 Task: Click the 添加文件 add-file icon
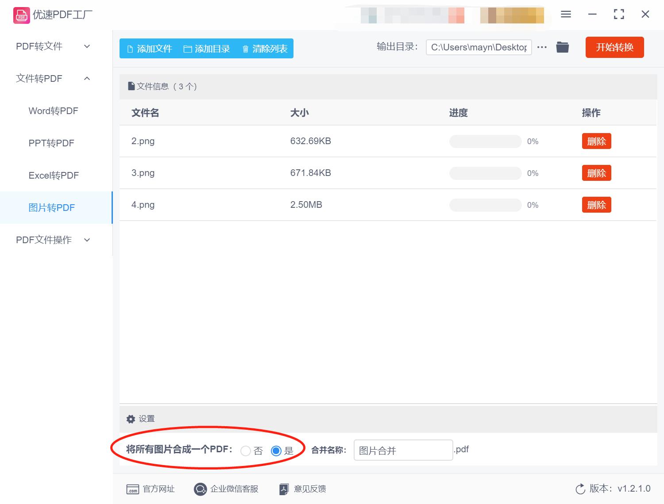tap(130, 49)
